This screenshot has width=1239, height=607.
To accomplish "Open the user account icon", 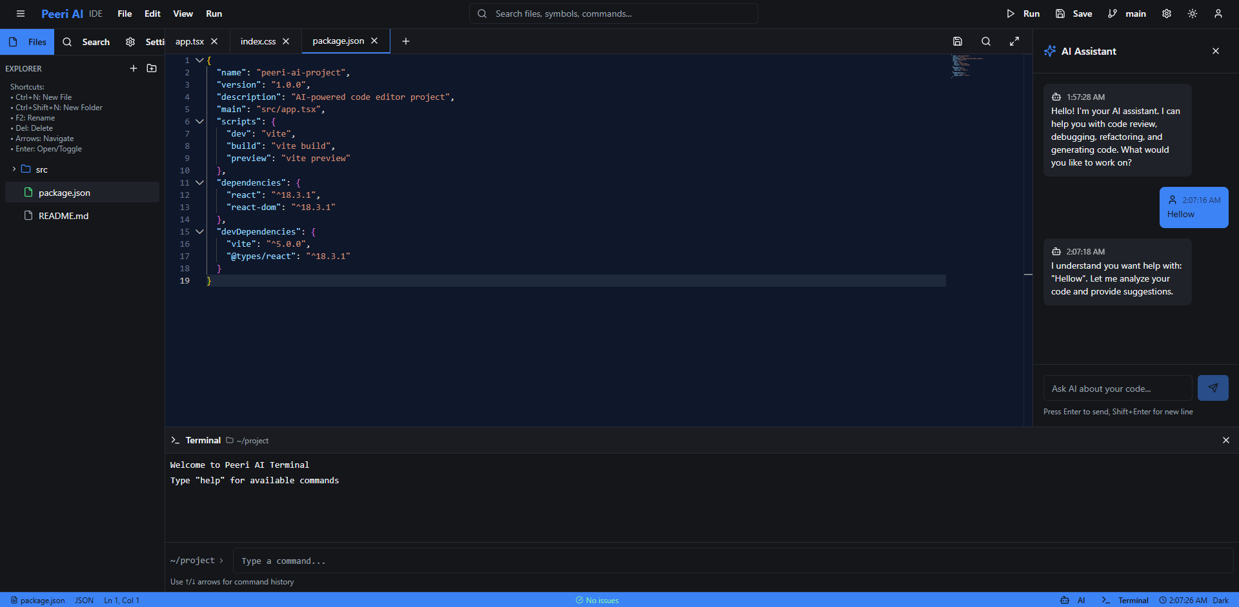I will point(1218,14).
